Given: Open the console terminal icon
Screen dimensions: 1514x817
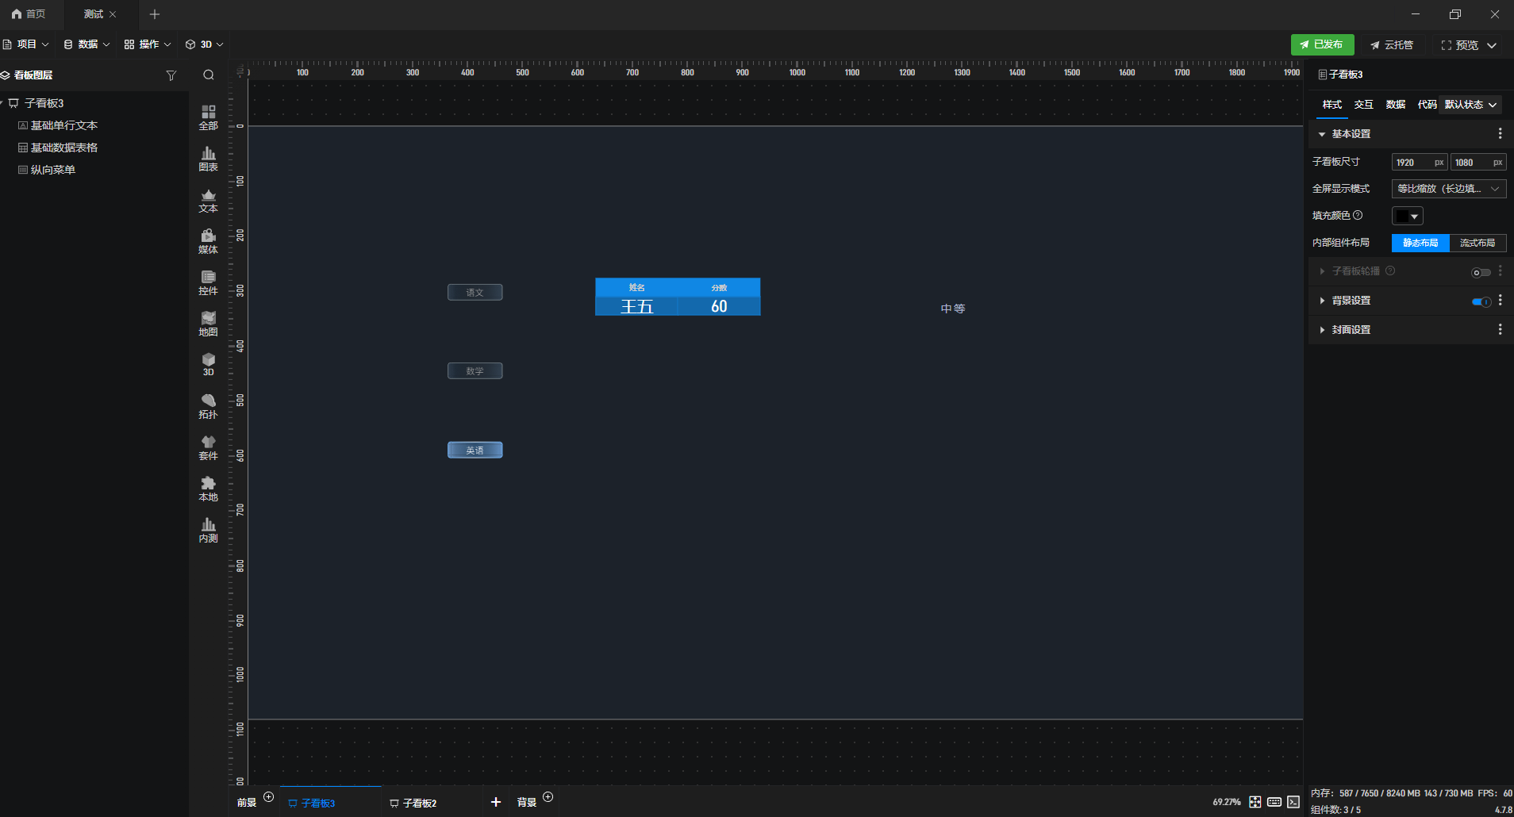Looking at the screenshot, I should (x=1293, y=802).
